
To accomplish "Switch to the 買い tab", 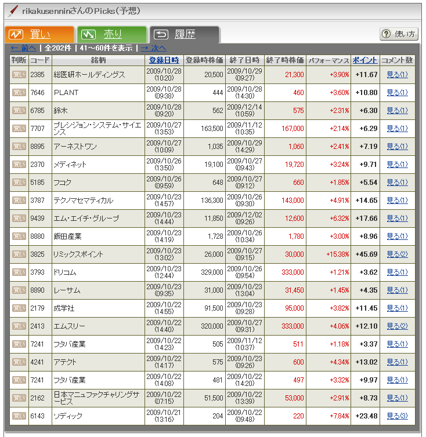I will (x=39, y=35).
